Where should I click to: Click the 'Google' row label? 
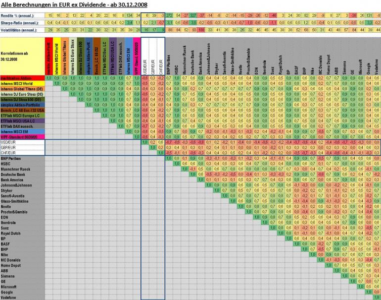tap(23, 292)
